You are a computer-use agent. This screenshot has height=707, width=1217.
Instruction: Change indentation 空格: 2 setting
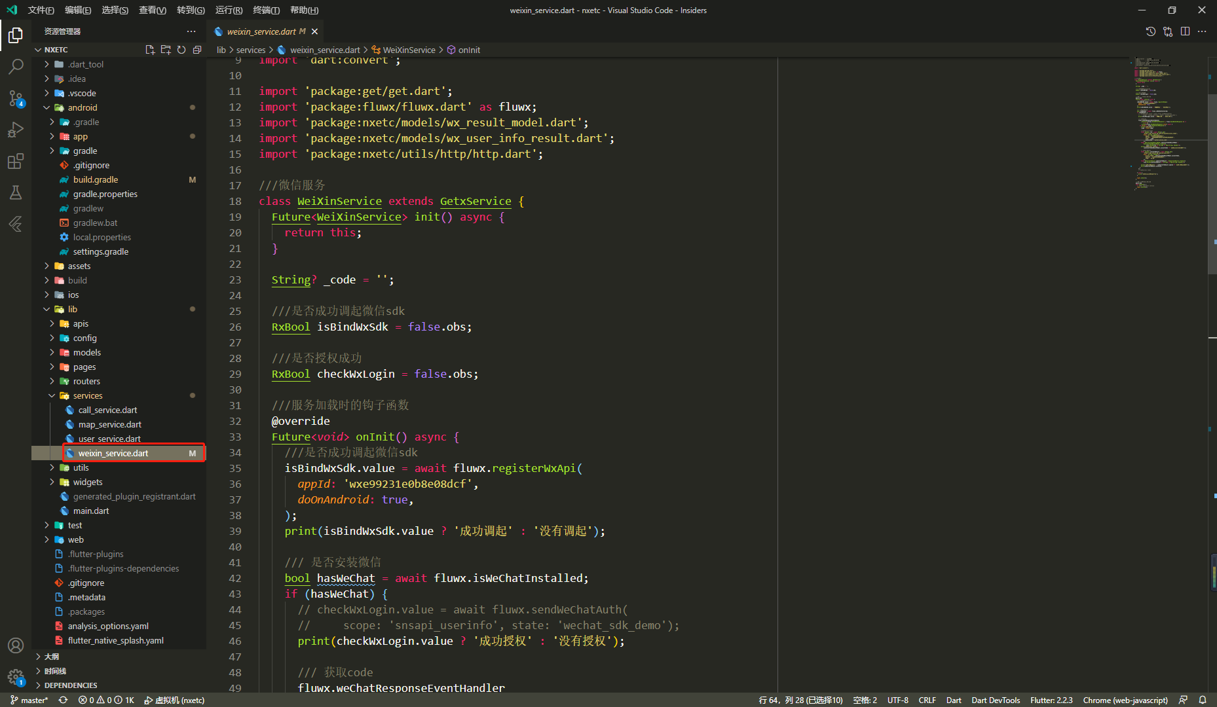[x=865, y=700]
